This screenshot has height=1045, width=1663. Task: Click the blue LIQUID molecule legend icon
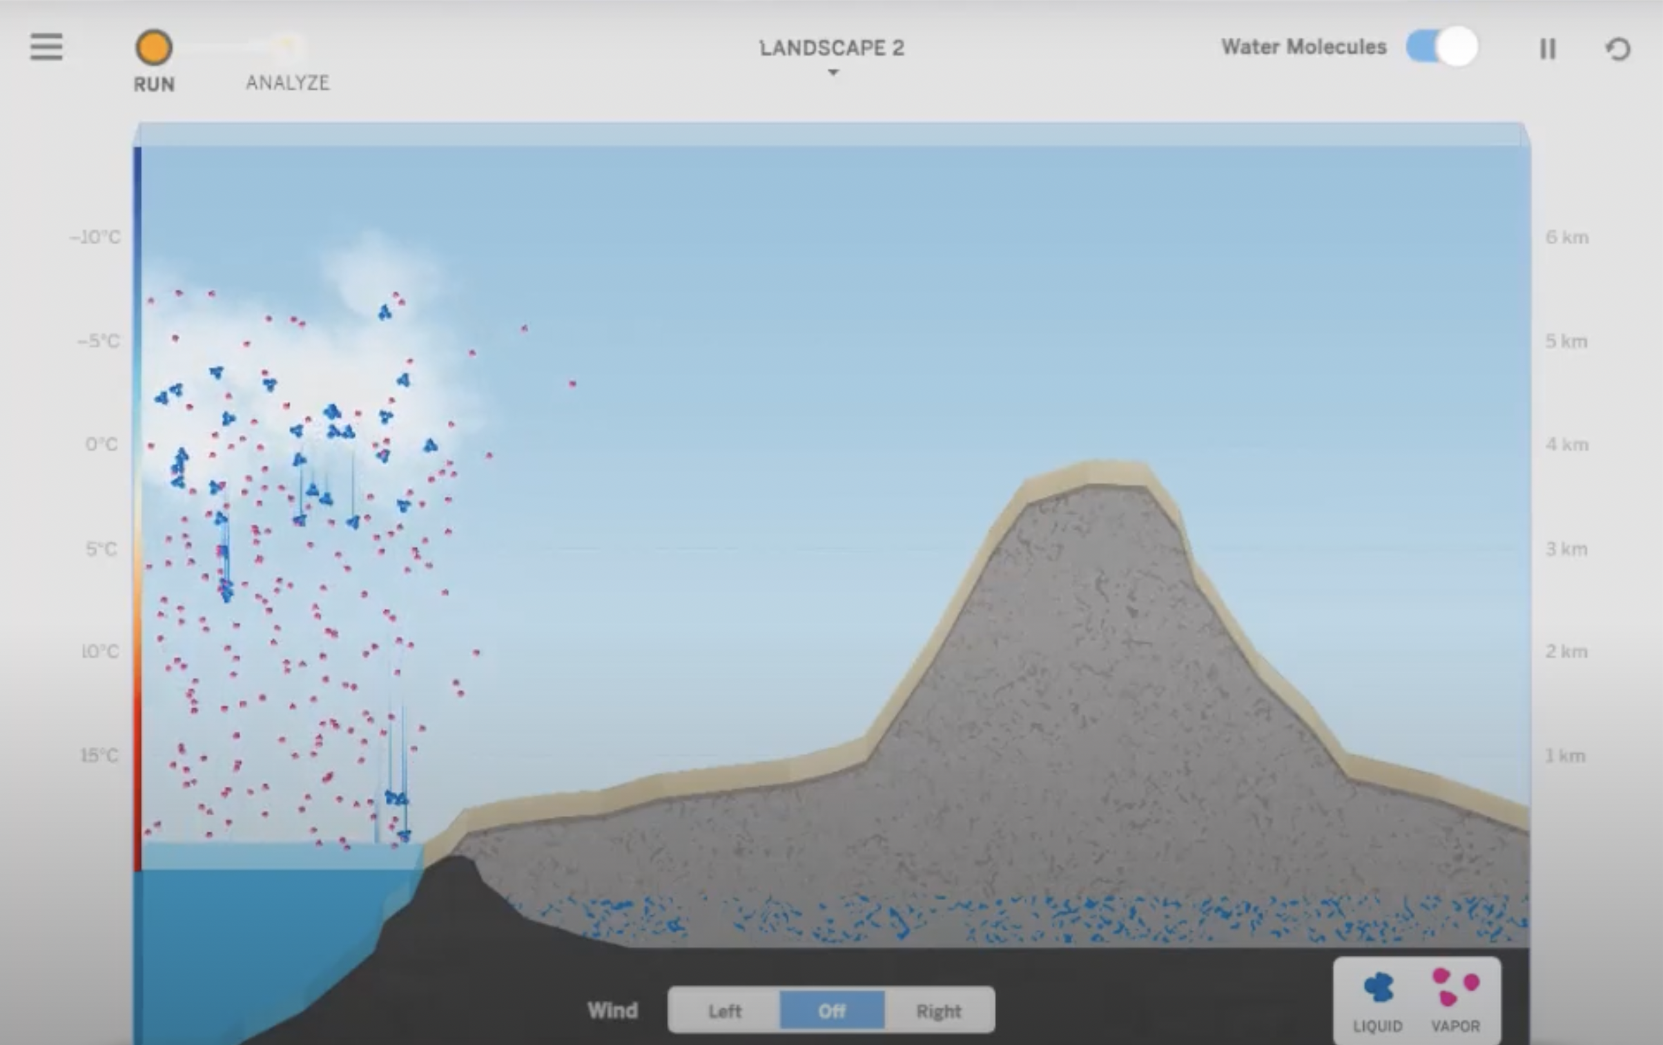click(x=1378, y=987)
